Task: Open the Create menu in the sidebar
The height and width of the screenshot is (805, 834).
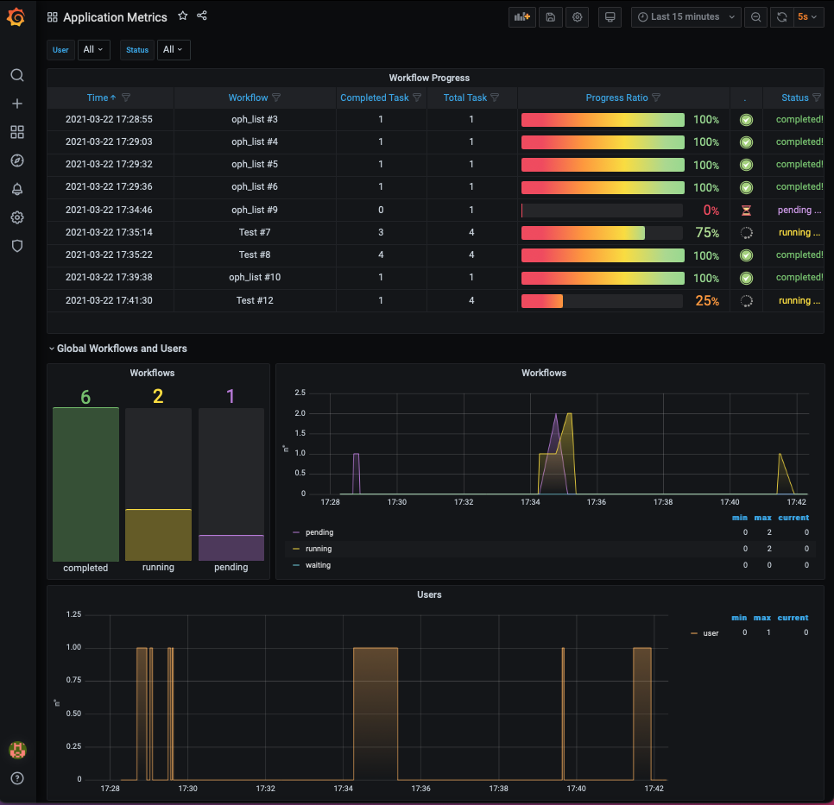Action: (x=16, y=104)
